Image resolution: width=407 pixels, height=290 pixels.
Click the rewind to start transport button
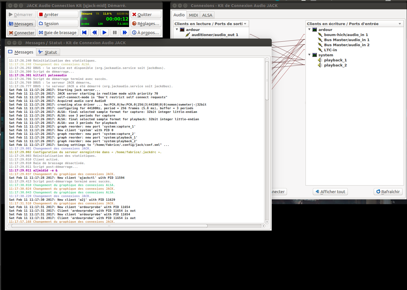coord(84,33)
